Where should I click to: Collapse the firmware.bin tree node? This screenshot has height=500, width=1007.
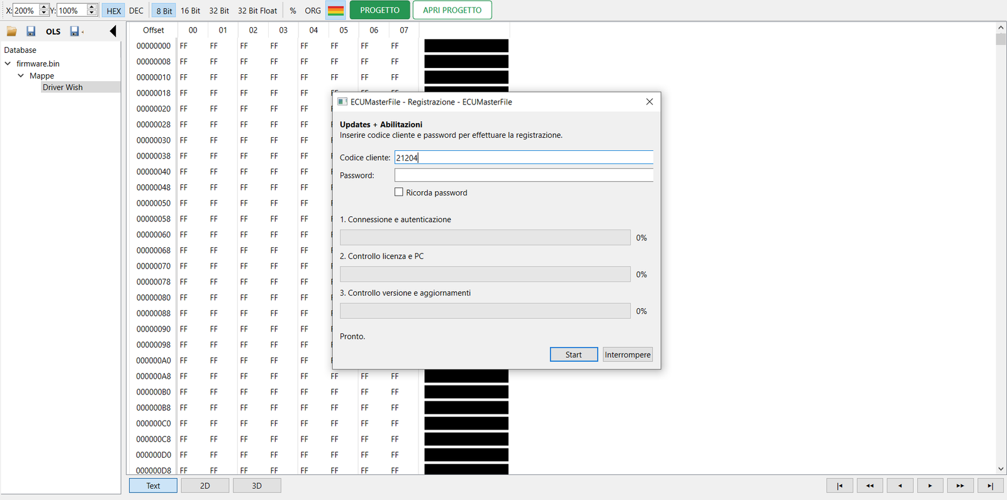pyautogui.click(x=8, y=64)
